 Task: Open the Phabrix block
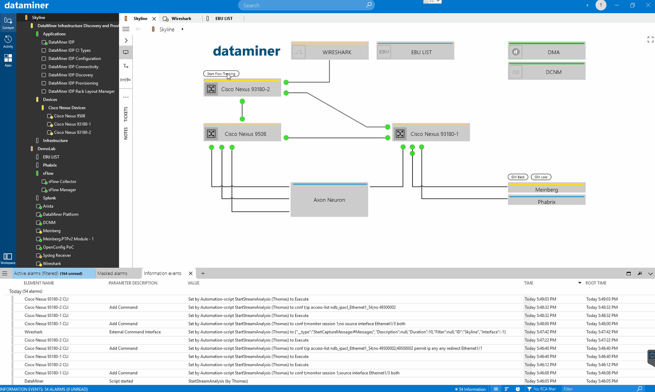pos(547,200)
